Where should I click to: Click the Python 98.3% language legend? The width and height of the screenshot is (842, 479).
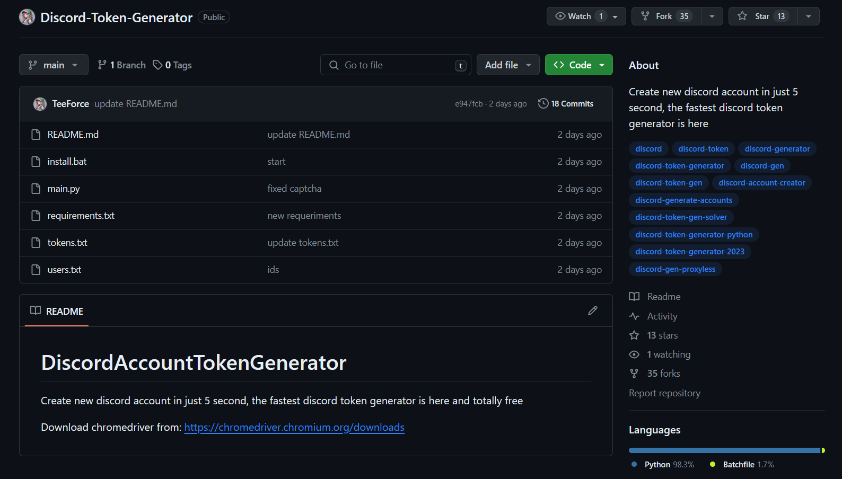click(663, 465)
